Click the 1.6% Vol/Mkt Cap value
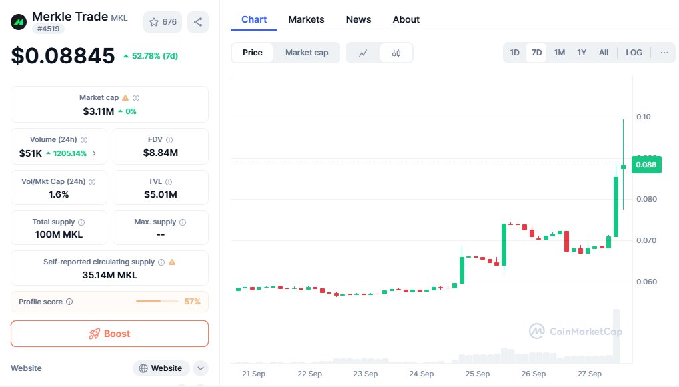 coord(59,194)
